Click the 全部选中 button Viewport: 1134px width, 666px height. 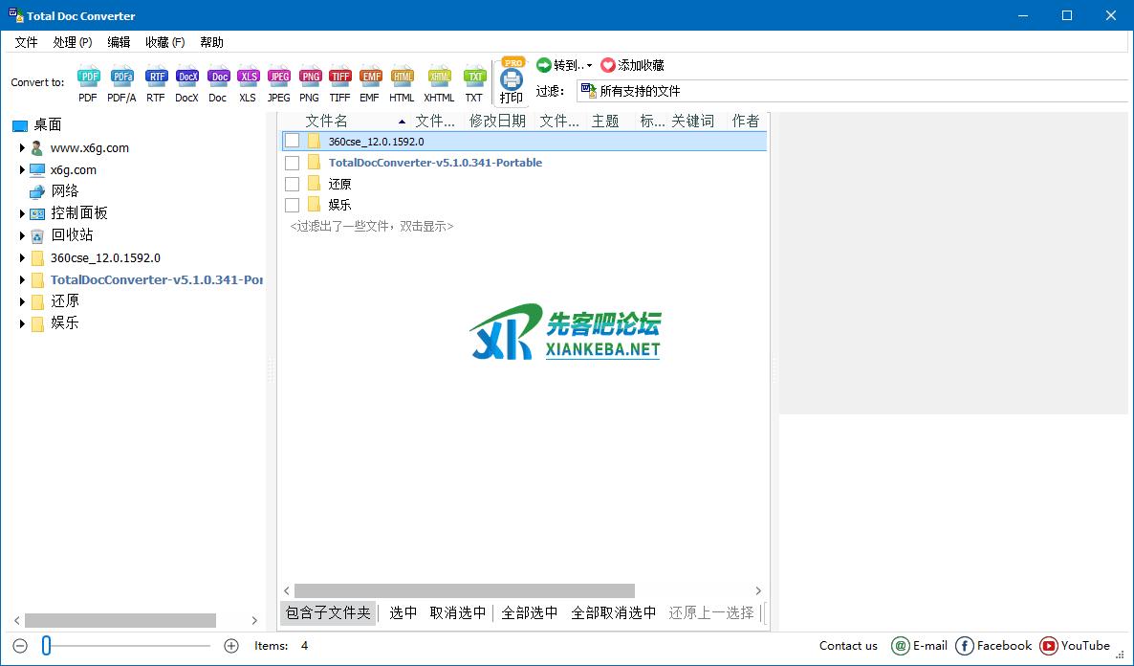point(529,612)
